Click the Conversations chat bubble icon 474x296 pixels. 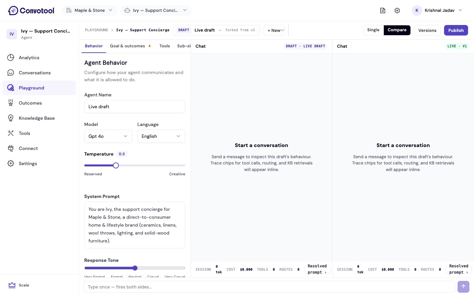click(11, 73)
